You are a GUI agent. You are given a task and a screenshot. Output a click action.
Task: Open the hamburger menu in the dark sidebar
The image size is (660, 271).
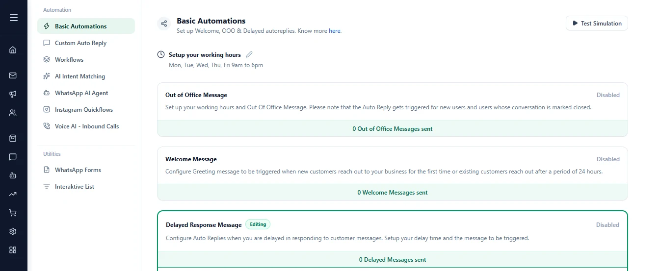click(13, 18)
